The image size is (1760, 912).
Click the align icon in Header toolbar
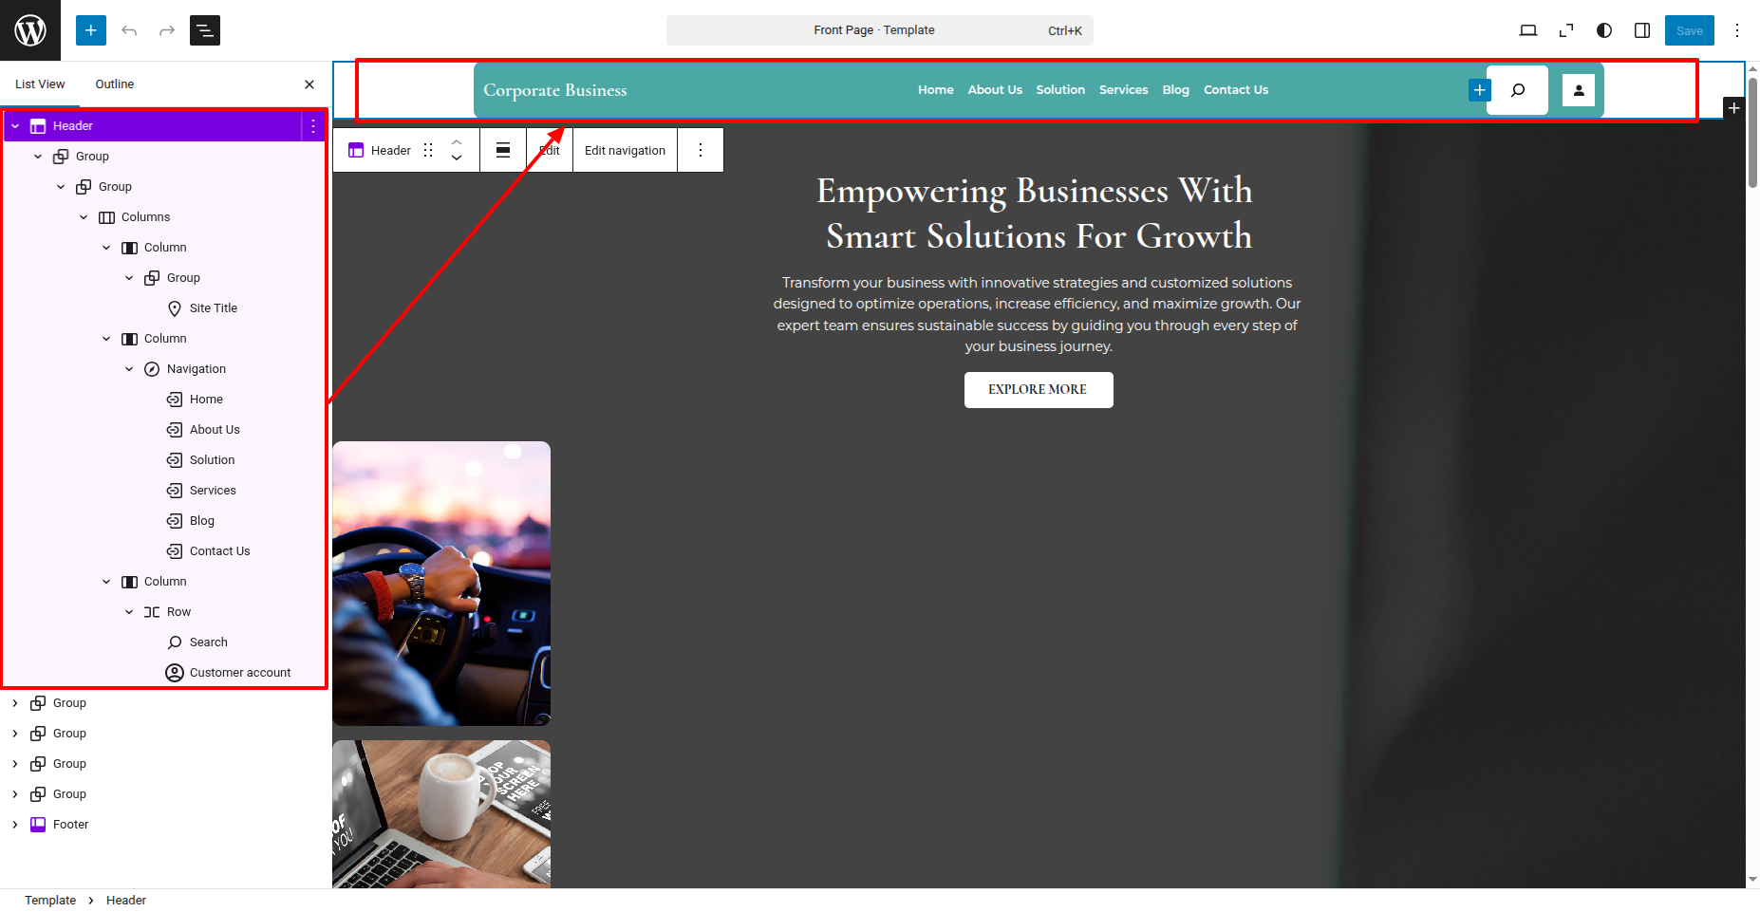pos(503,150)
